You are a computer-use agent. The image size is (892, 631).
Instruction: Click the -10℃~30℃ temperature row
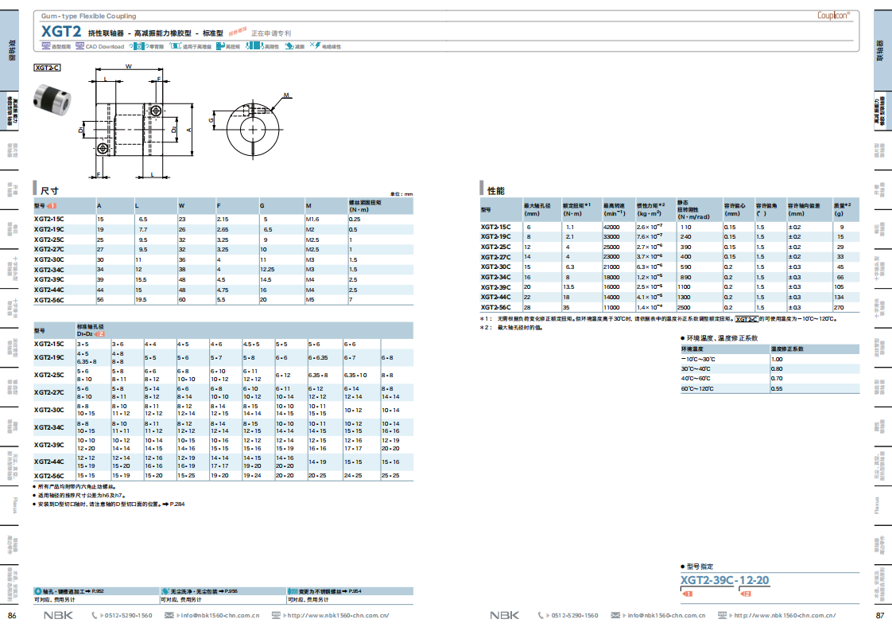pyautogui.click(x=770, y=360)
